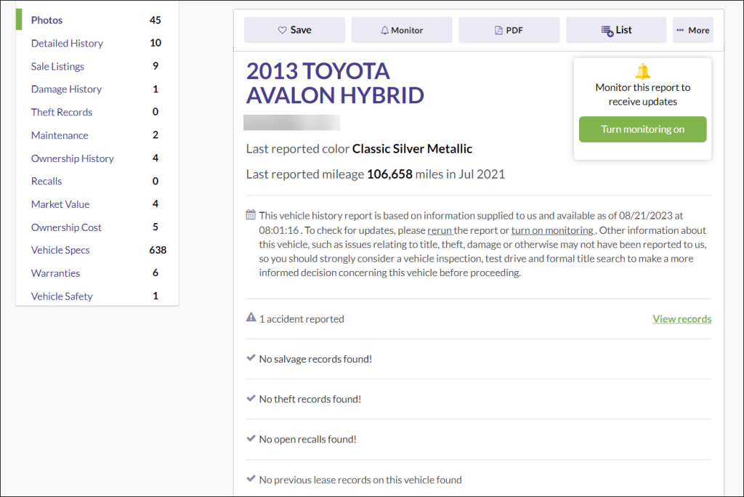The width and height of the screenshot is (744, 497).
Task: Open the More options menu
Action: [693, 30]
